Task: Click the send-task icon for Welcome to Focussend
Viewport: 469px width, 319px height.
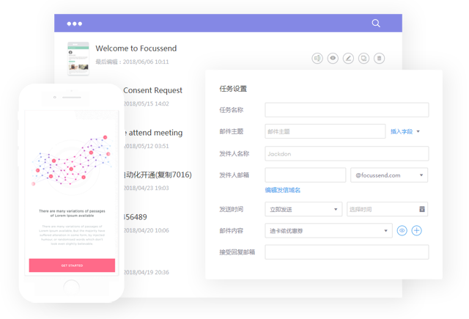Action: (317, 58)
